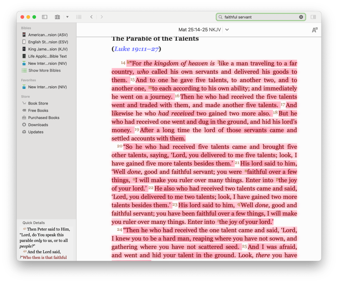Expand the library dropdown arrow in toolbar
The width and height of the screenshot is (338, 283).
[67, 17]
